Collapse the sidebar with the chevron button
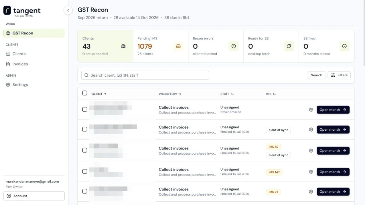 click(68, 10)
